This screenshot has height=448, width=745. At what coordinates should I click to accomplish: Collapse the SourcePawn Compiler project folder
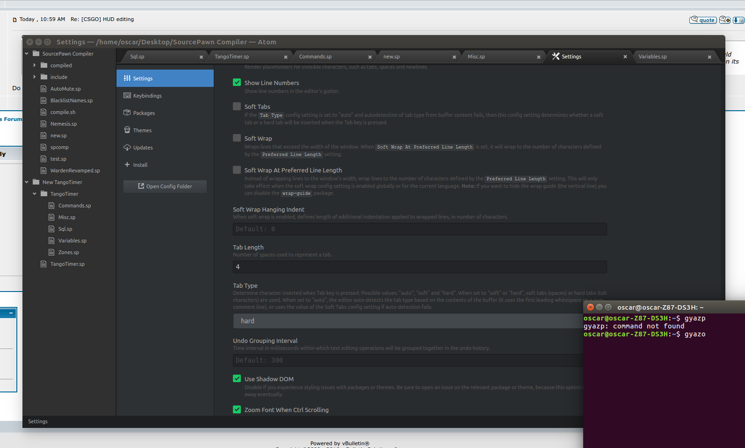click(x=27, y=54)
